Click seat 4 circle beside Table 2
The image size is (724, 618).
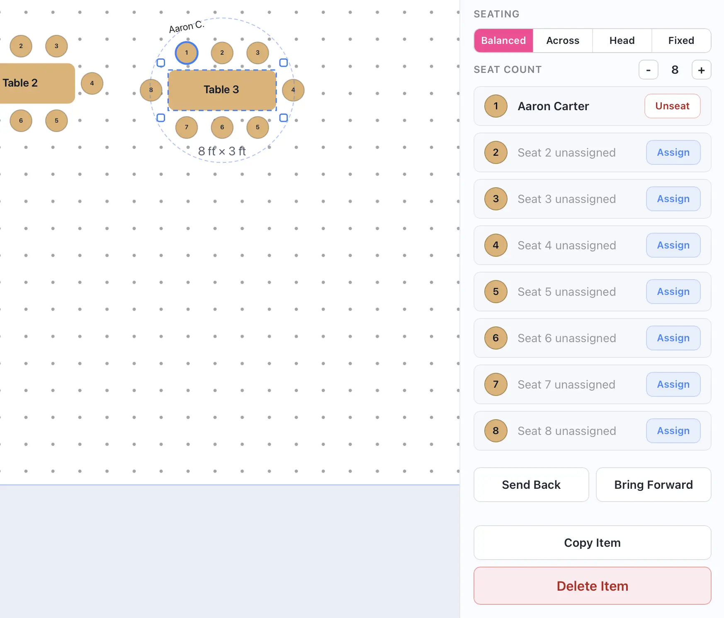click(x=92, y=83)
